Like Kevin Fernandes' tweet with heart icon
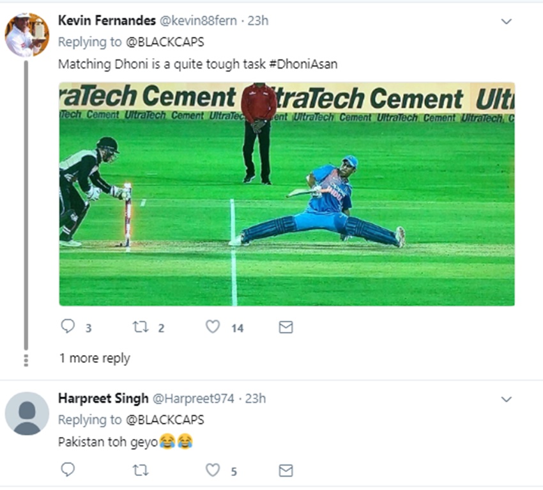The height and width of the screenshot is (490, 543). [x=213, y=328]
